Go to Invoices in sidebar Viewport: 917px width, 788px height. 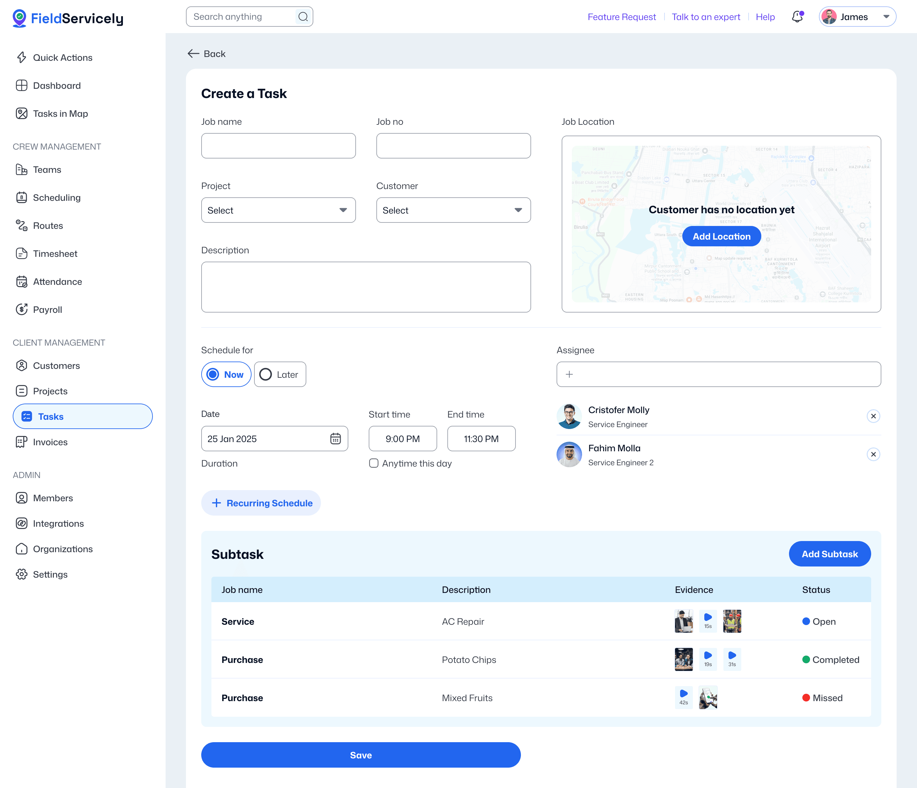(50, 442)
